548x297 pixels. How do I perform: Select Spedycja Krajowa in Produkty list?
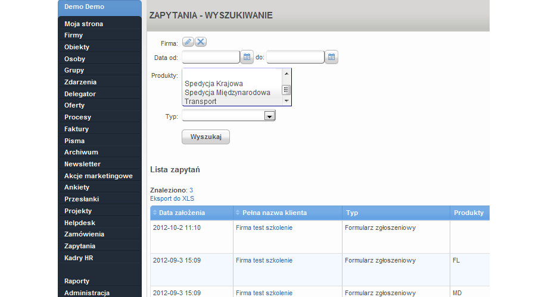pyautogui.click(x=214, y=84)
